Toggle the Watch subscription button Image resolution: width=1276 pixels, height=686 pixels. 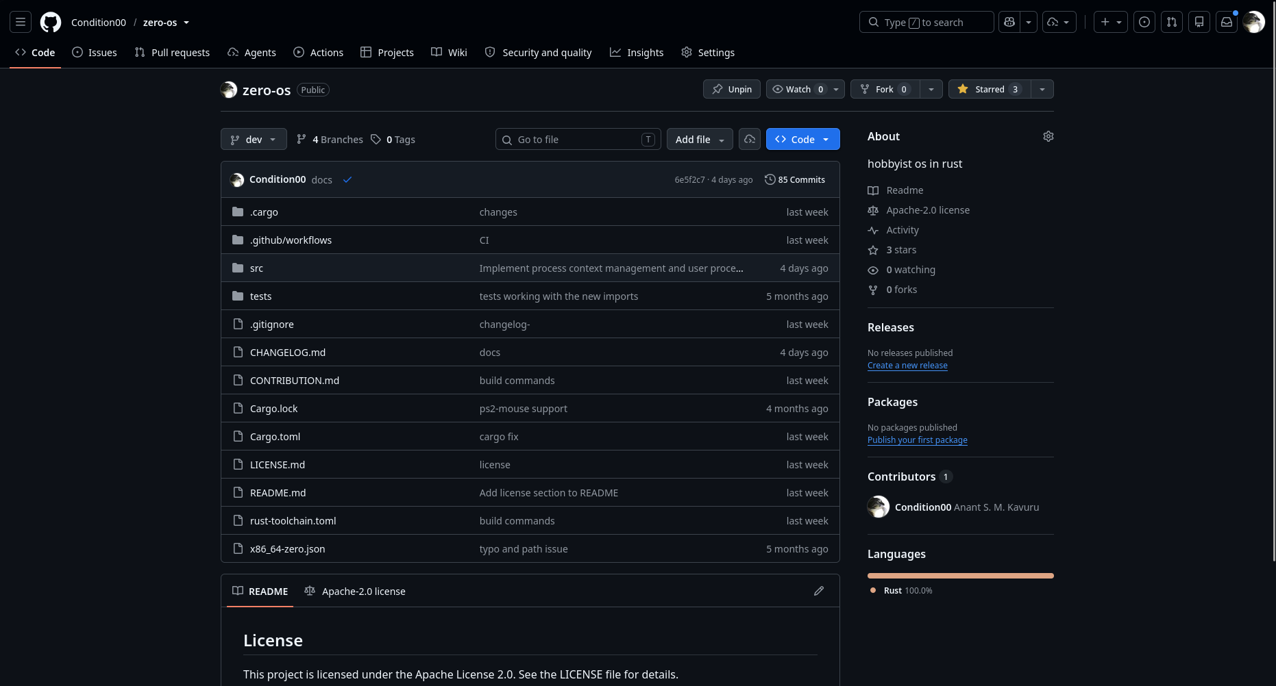point(798,89)
